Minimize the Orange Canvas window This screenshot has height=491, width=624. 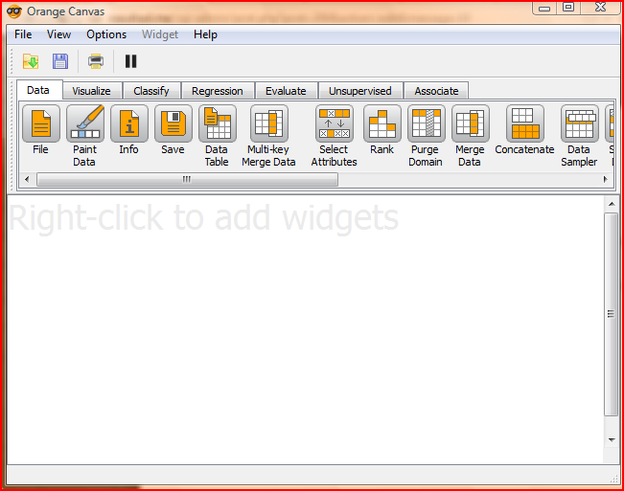click(544, 8)
